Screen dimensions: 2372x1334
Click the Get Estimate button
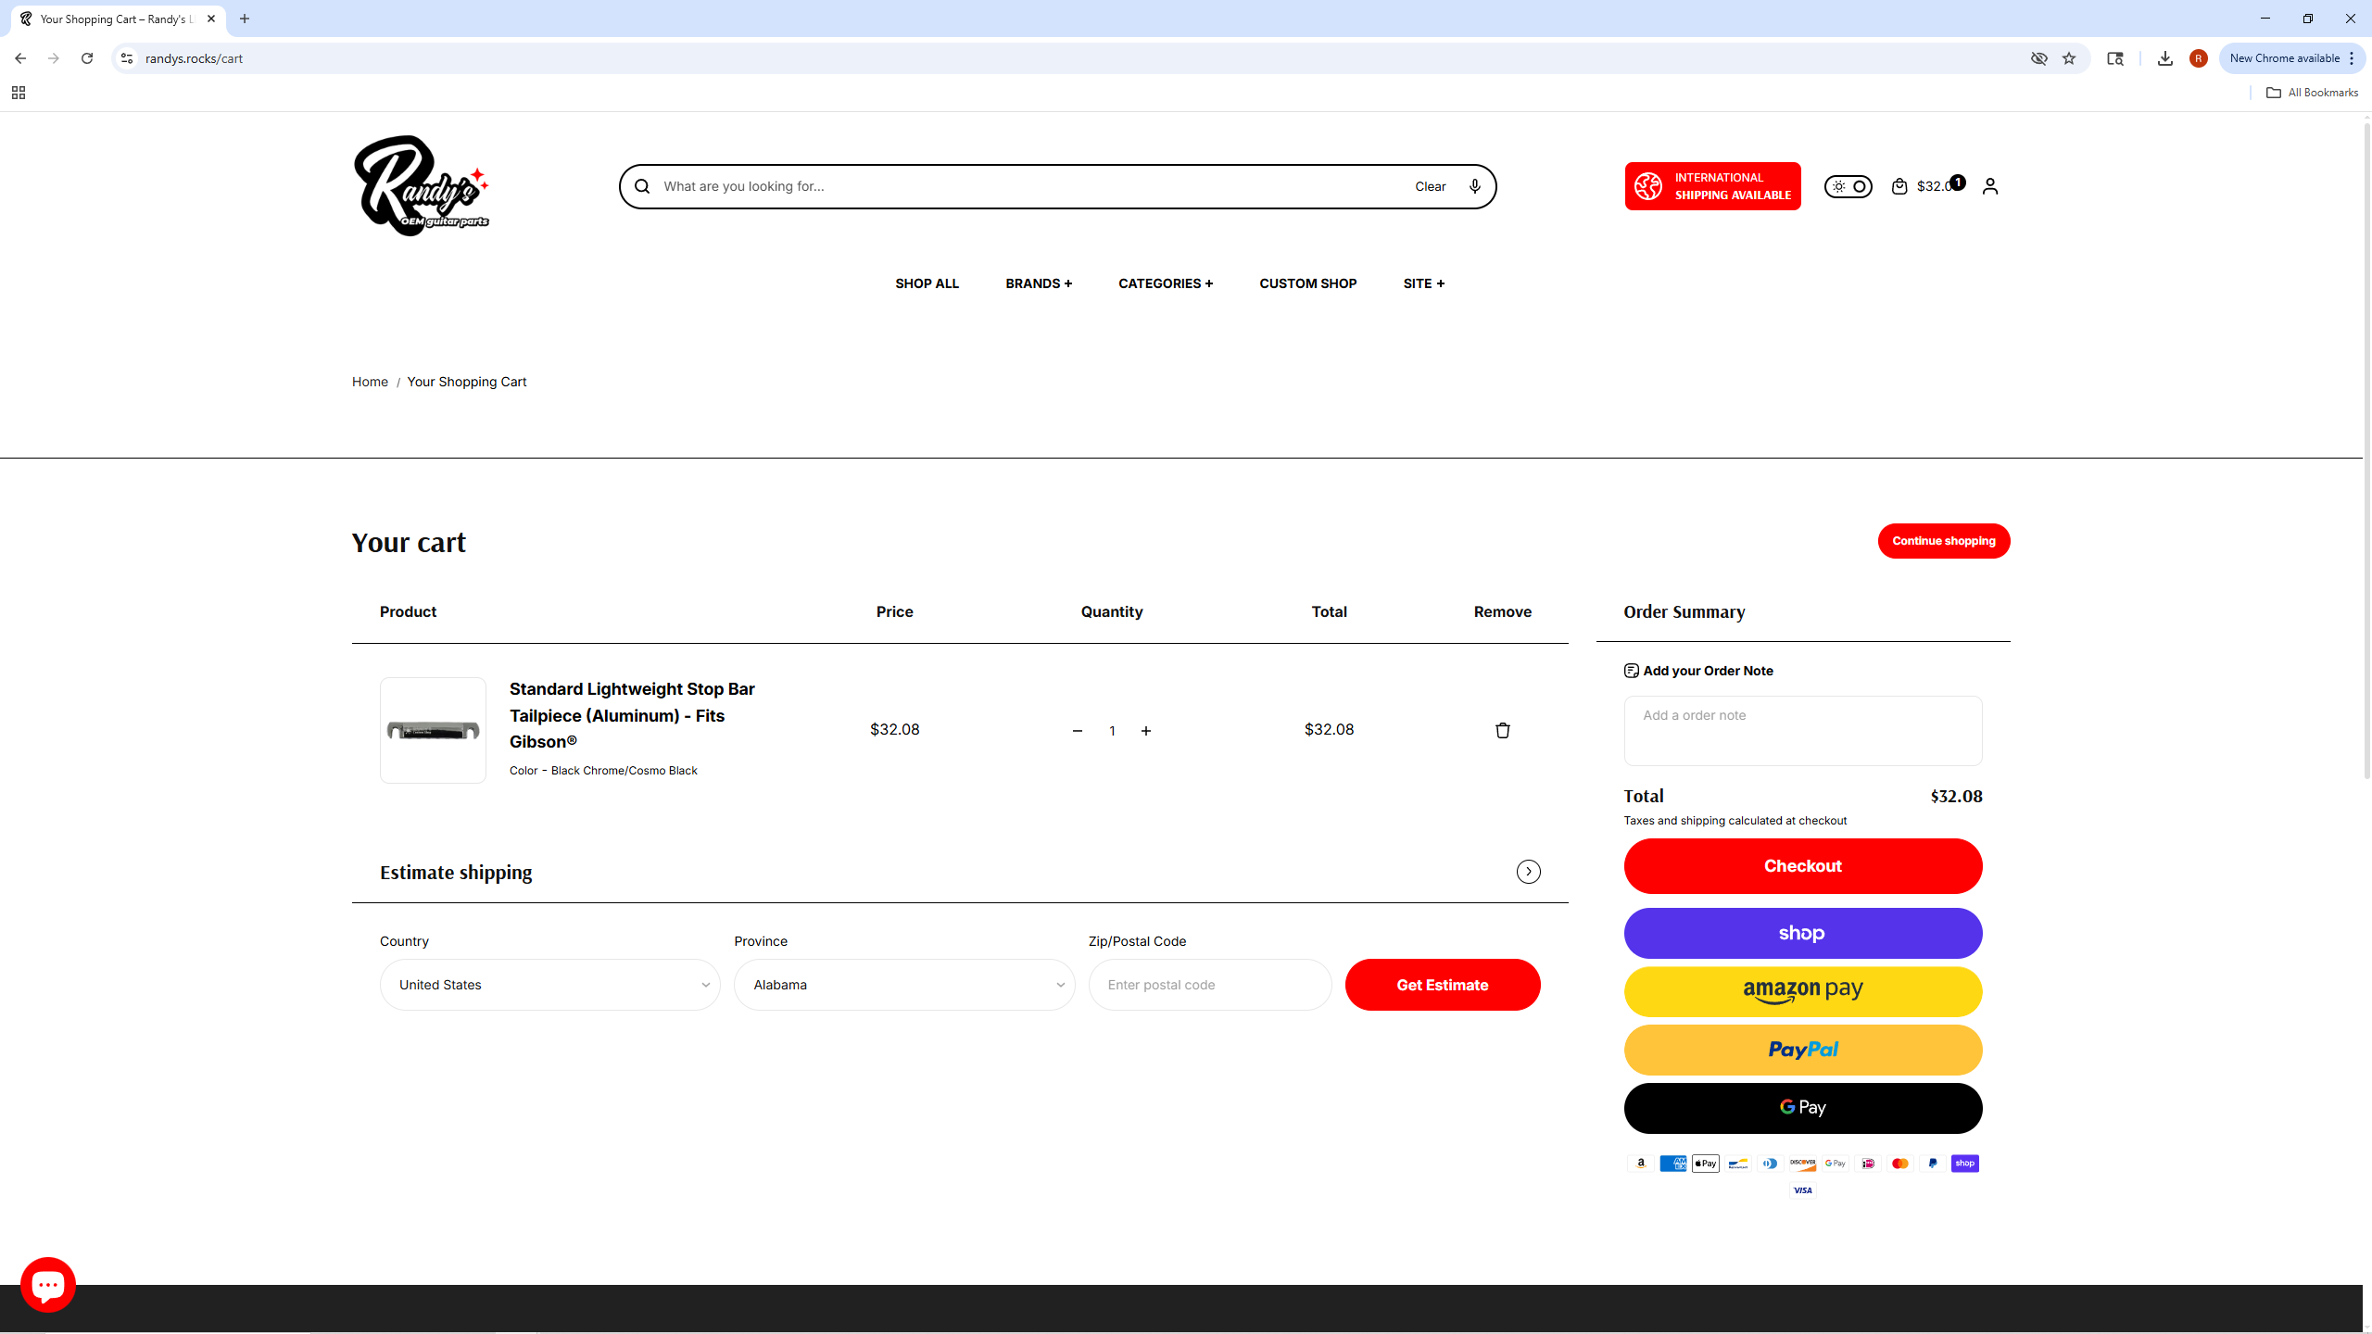[1442, 985]
